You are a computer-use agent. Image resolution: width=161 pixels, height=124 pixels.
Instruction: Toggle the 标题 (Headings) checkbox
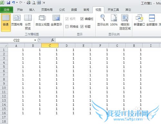click(82, 26)
